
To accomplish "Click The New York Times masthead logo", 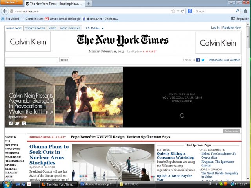I will point(123,40).
